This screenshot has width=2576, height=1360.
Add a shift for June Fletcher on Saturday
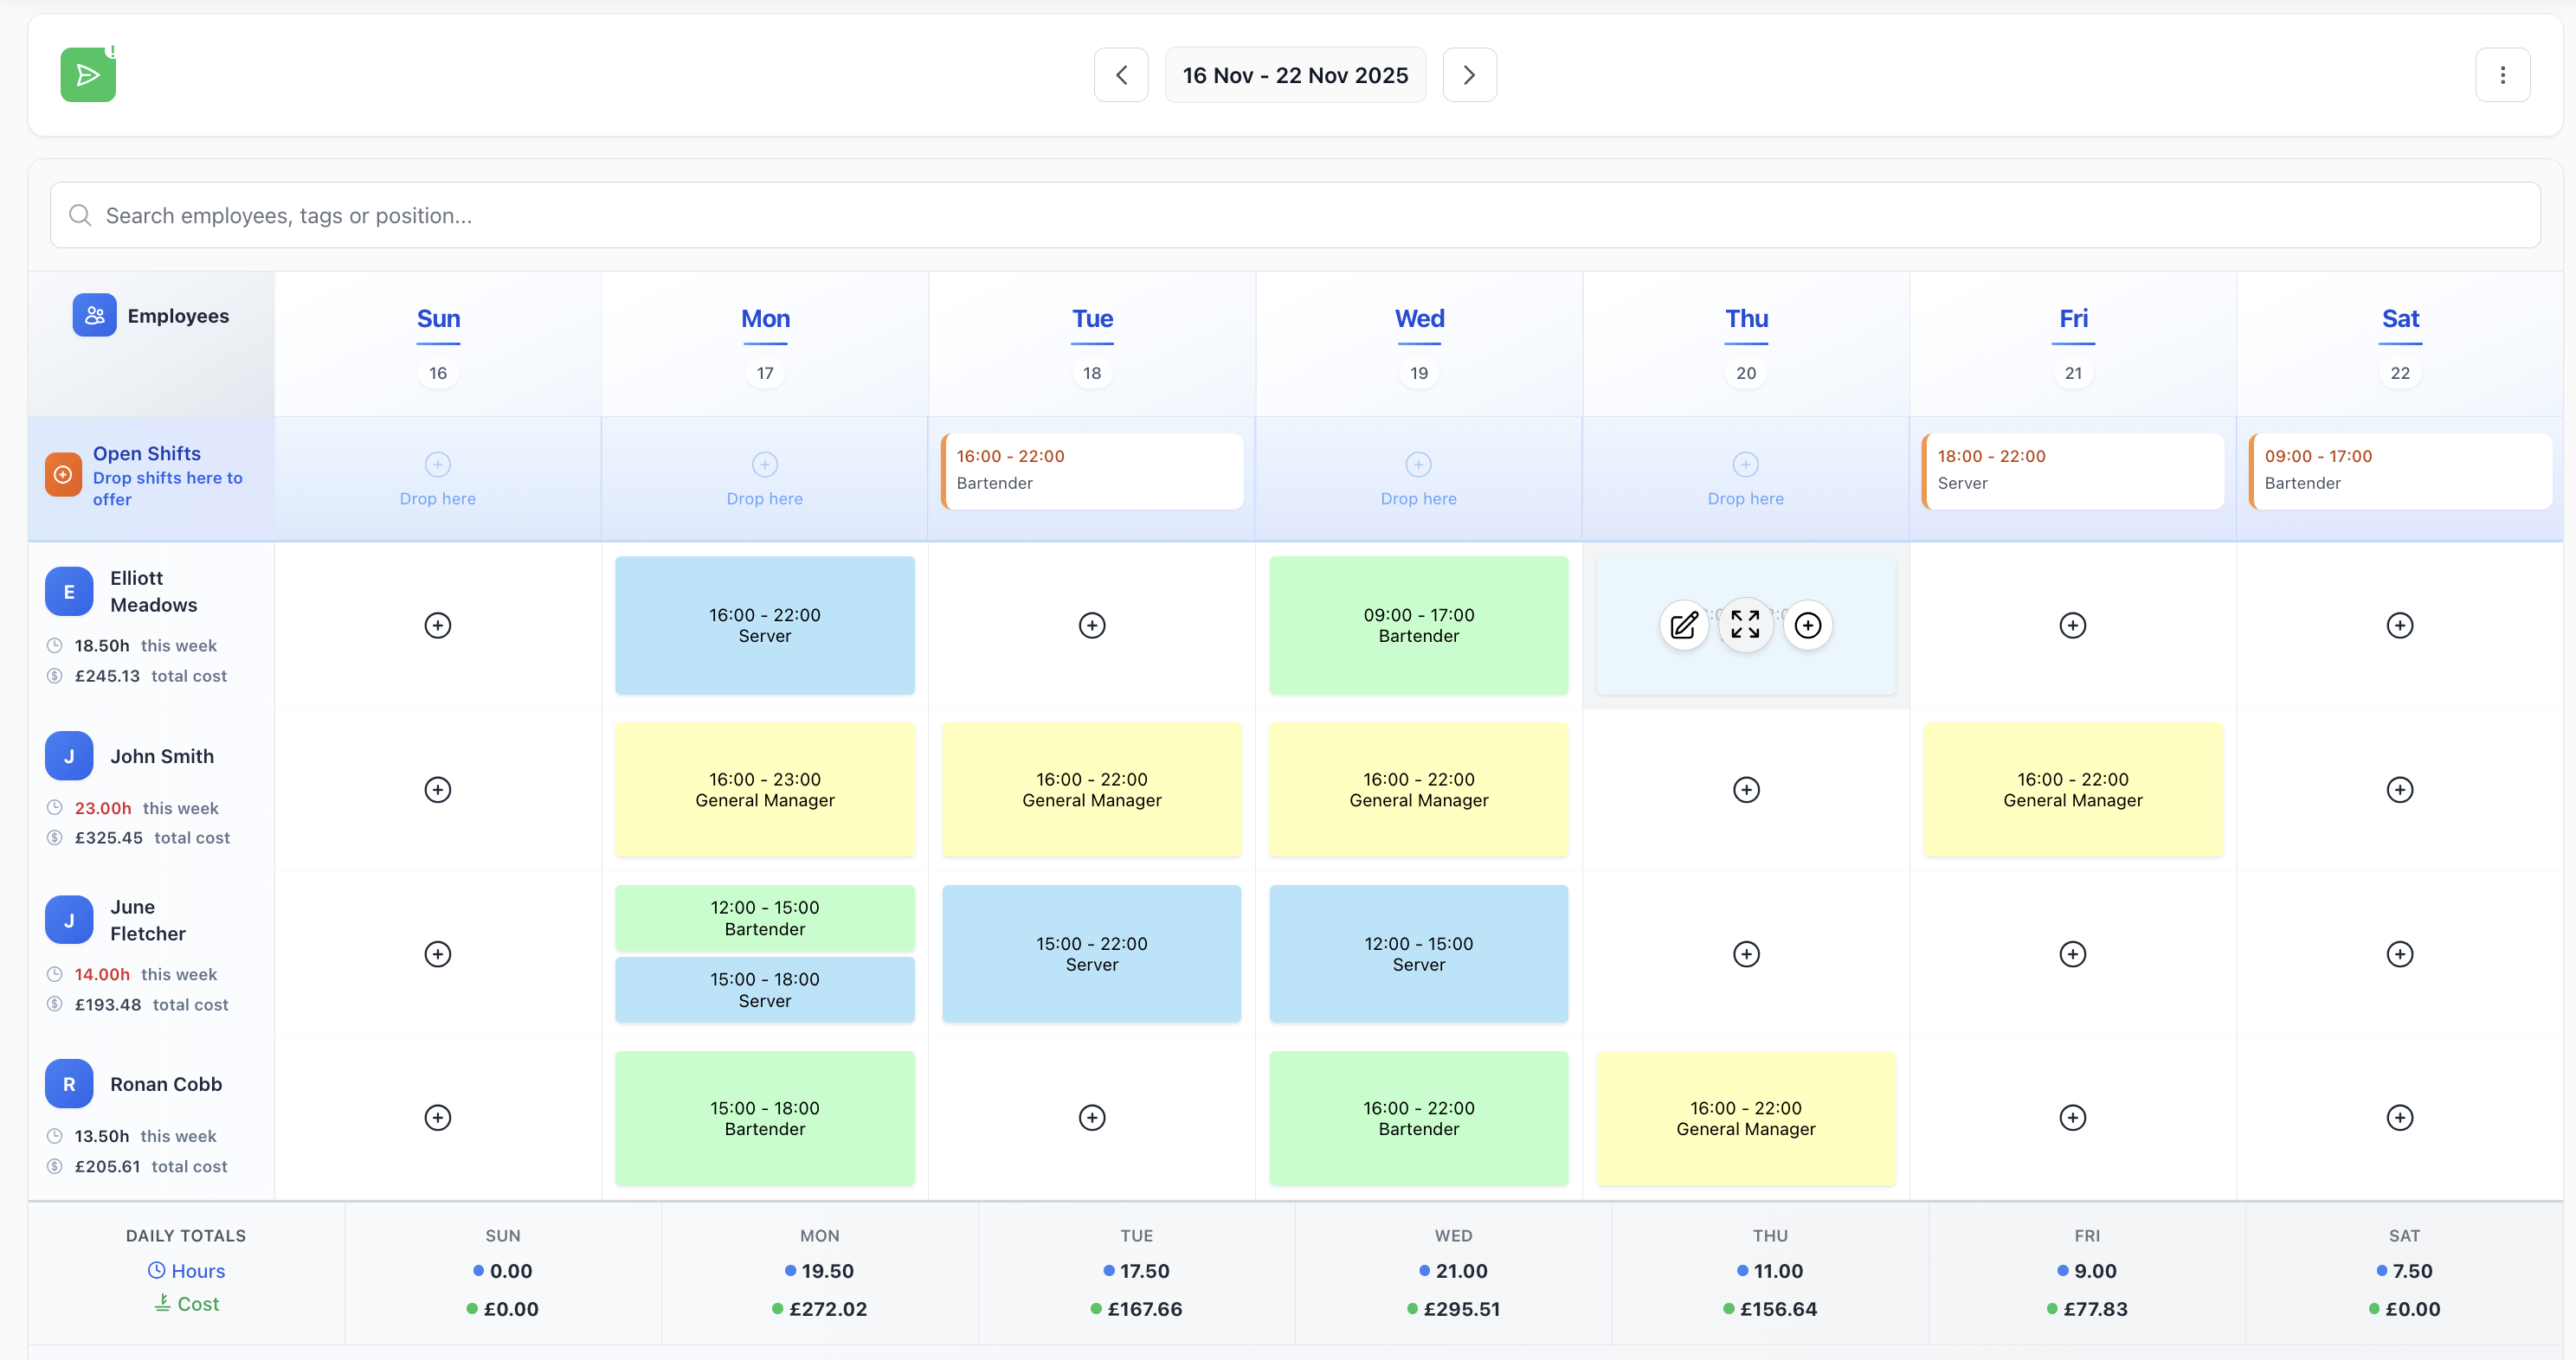(2400, 953)
